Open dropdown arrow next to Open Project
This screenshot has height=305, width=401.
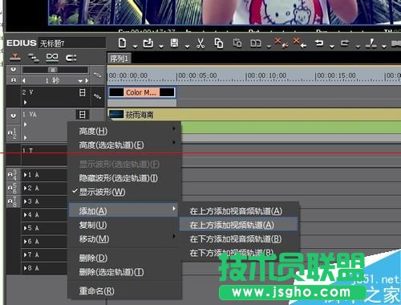pyautogui.click(x=161, y=47)
